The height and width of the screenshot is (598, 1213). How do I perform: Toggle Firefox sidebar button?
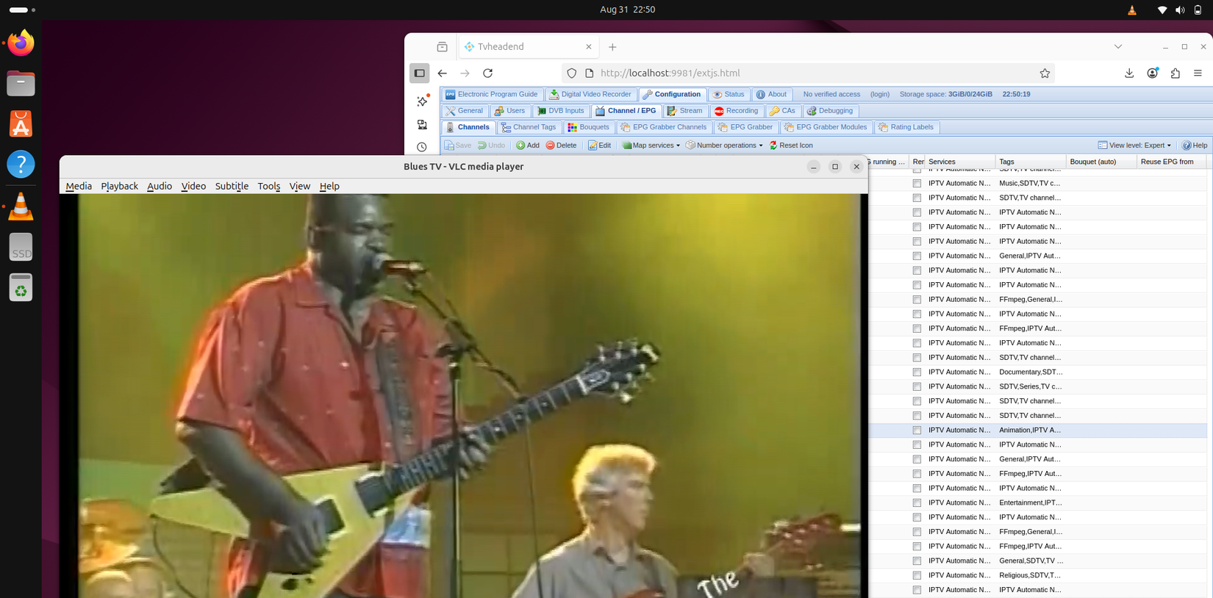click(420, 73)
